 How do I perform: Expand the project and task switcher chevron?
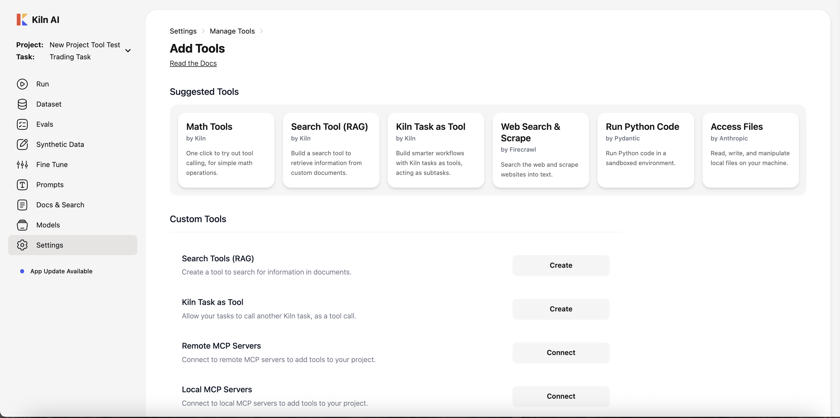click(x=128, y=51)
